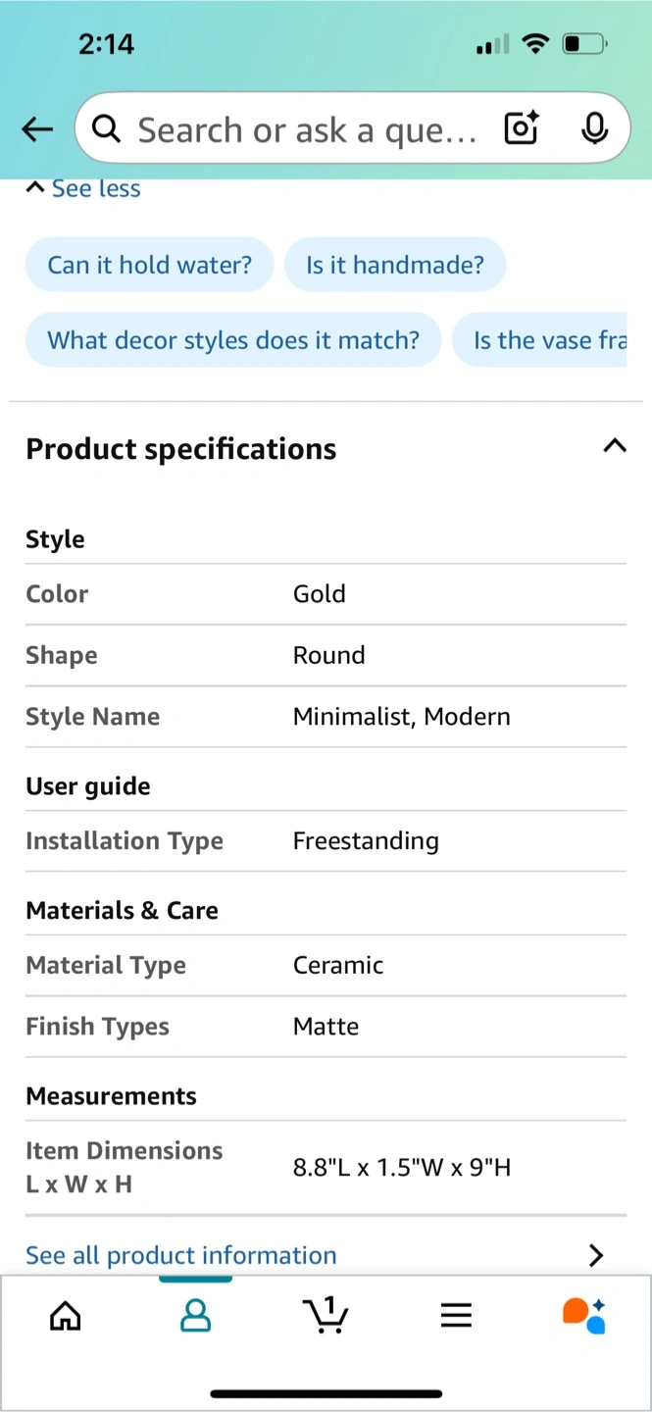
Task: Collapse questions with See less
Action: 84,188
